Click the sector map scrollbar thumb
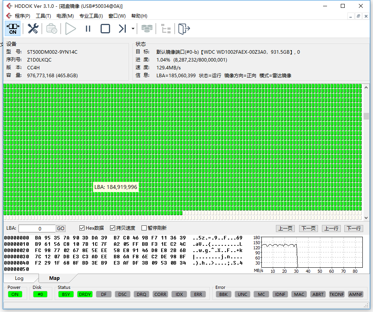 366,116
